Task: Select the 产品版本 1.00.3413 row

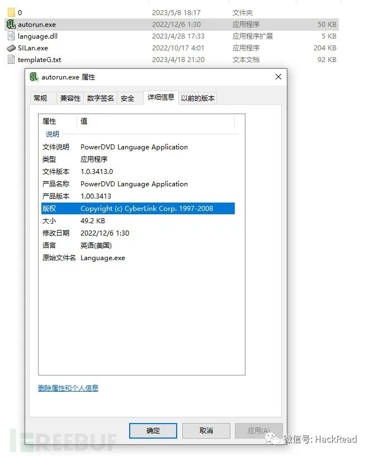Action: (x=138, y=196)
